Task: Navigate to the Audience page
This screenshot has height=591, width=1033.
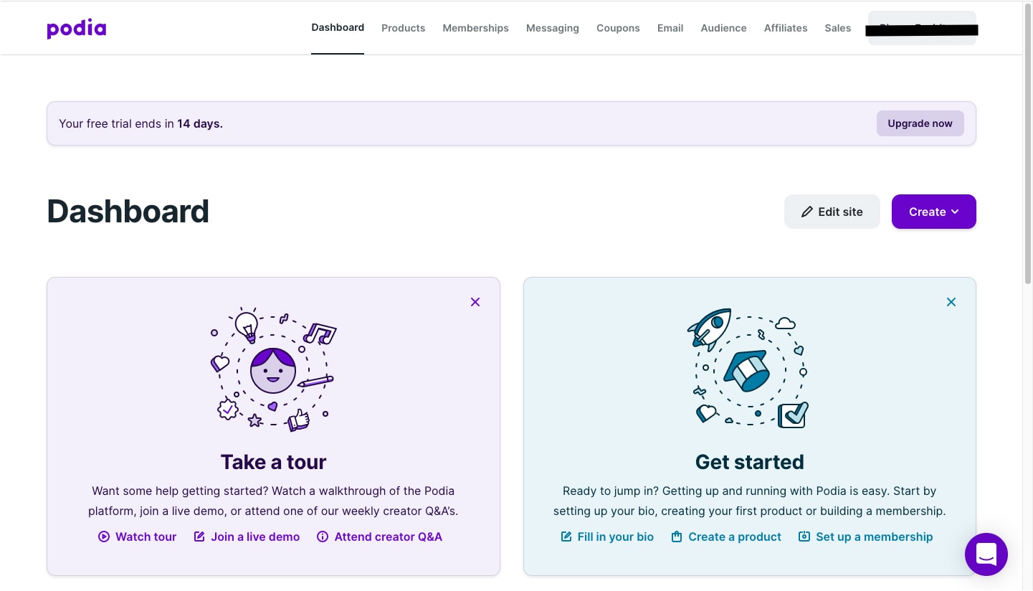Action: click(x=723, y=28)
